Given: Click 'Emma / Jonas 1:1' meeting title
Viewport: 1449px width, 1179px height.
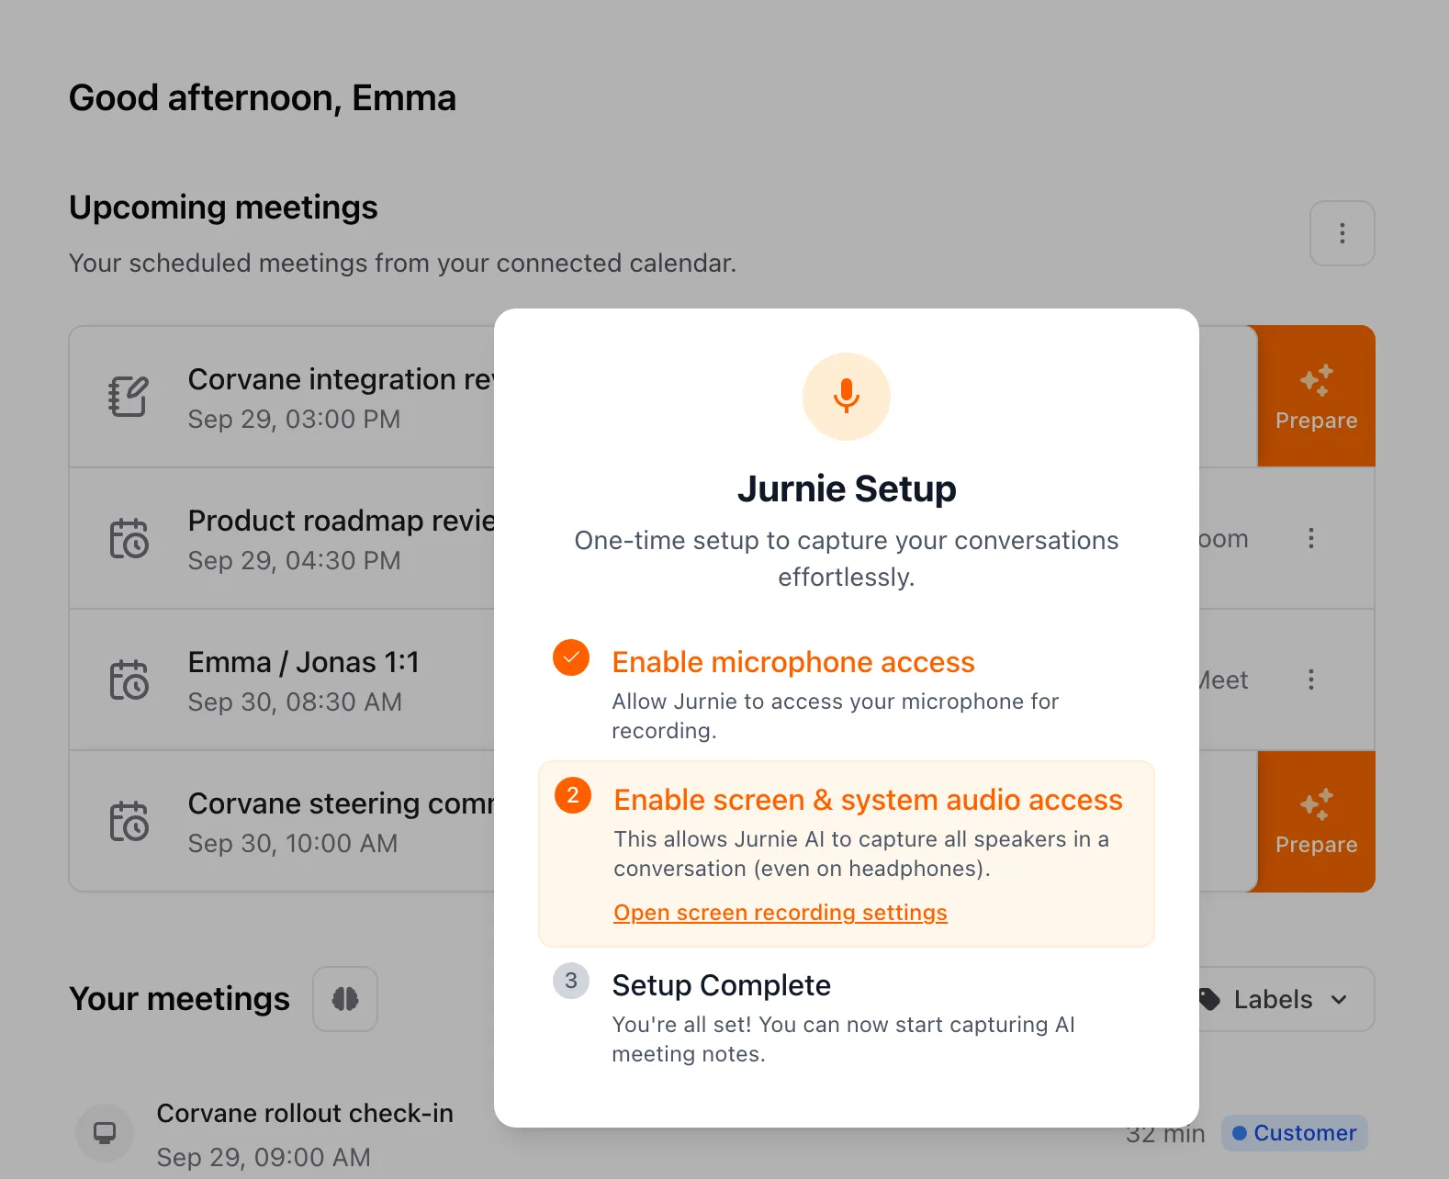Looking at the screenshot, I should point(304,662).
